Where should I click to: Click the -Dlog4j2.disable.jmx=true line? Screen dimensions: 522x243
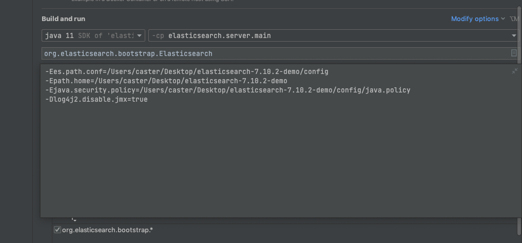(x=96, y=99)
